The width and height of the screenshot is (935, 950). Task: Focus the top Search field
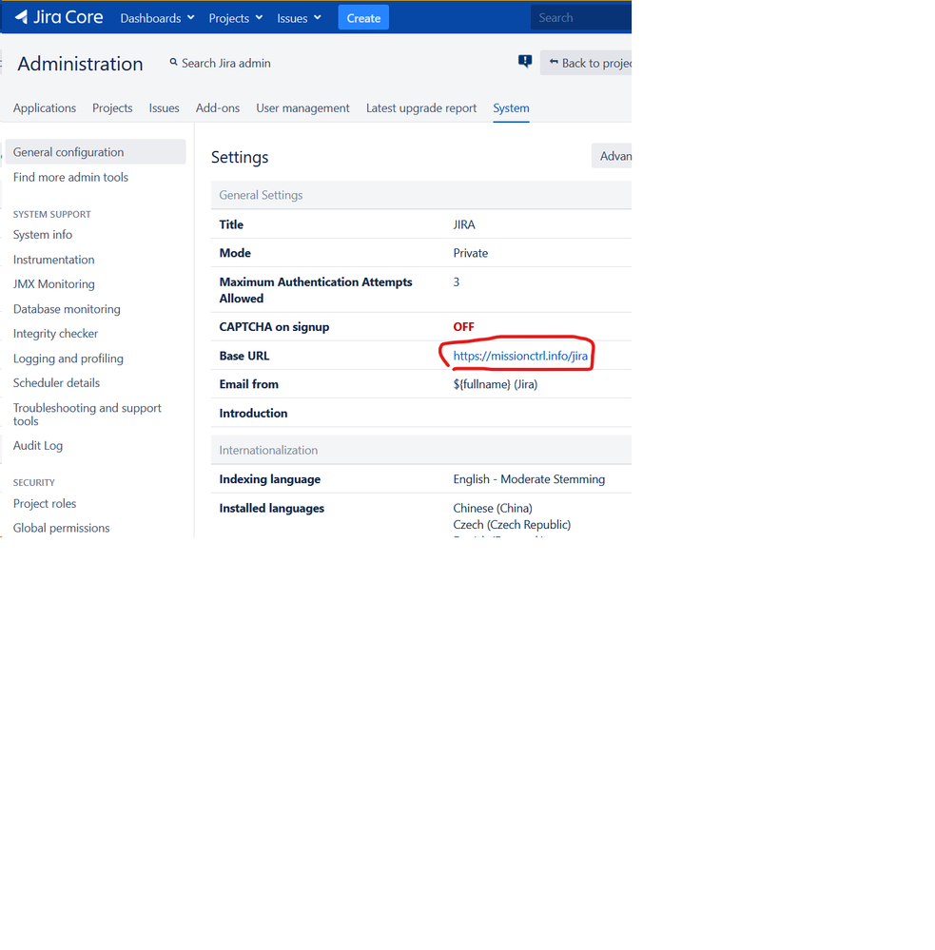(x=580, y=17)
